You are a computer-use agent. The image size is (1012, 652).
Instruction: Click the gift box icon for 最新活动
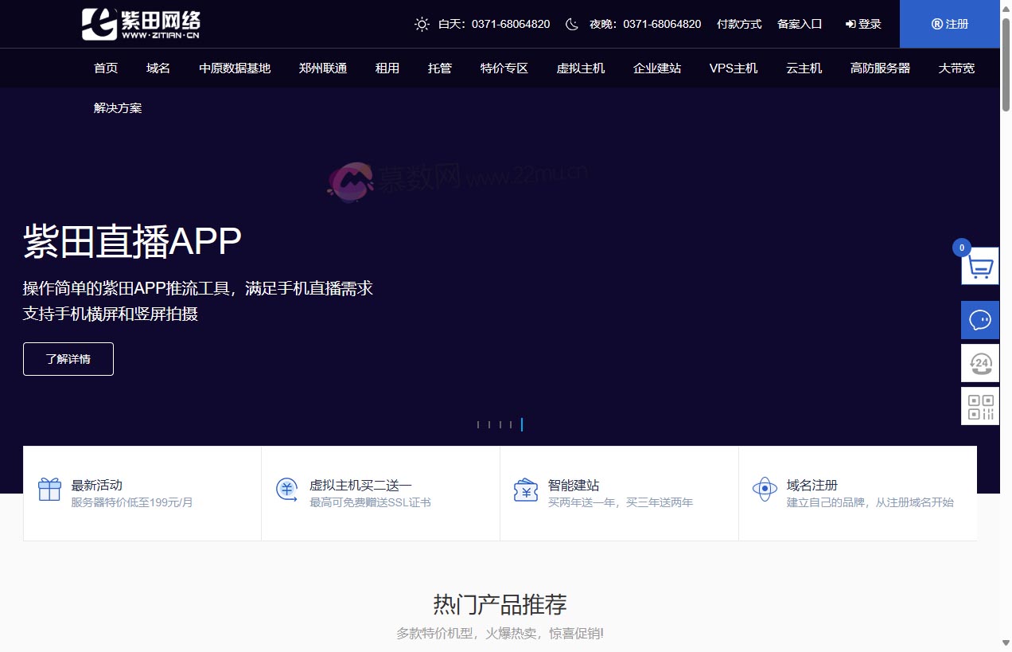click(49, 490)
